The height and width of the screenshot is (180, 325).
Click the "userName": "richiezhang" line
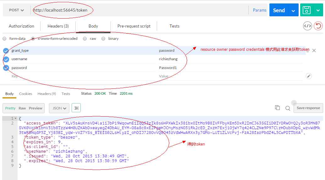[x=56, y=152]
